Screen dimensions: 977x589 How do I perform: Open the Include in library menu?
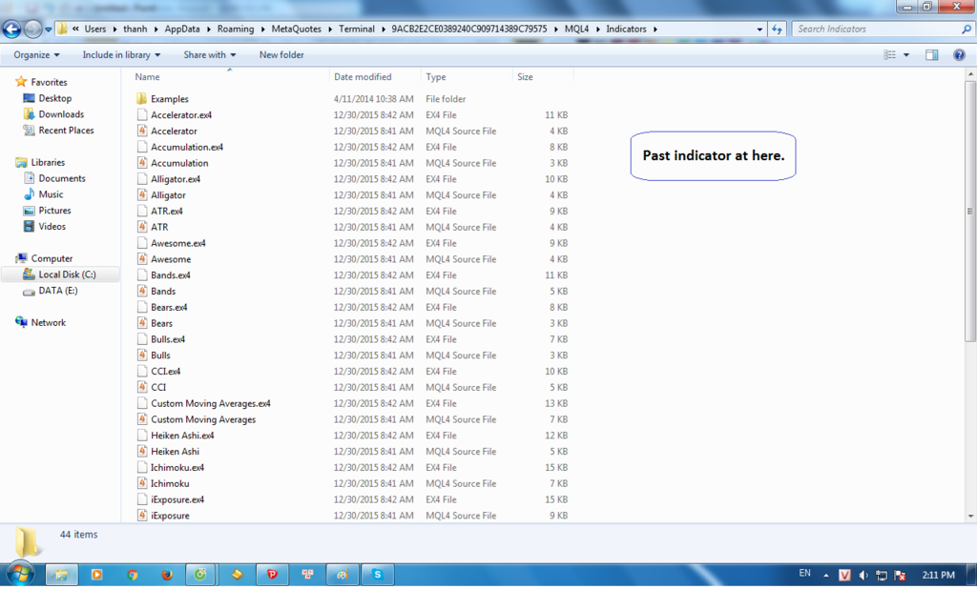[121, 54]
